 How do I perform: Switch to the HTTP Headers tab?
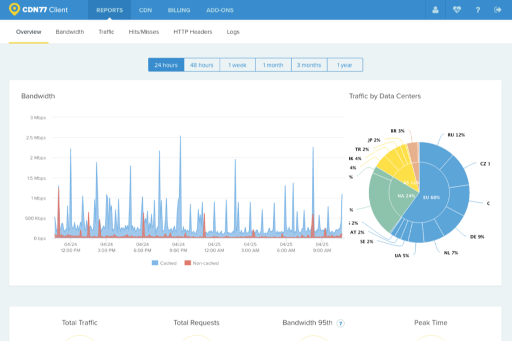[193, 32]
